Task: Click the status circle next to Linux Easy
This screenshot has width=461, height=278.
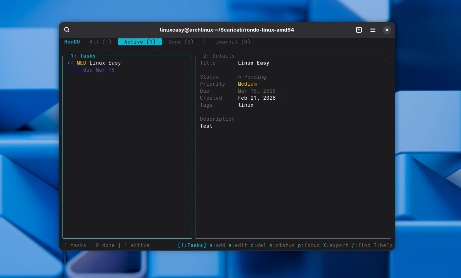Action: pyautogui.click(x=72, y=63)
